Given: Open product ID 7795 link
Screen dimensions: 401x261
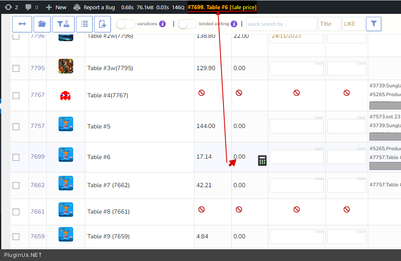Looking at the screenshot, I should (37, 68).
